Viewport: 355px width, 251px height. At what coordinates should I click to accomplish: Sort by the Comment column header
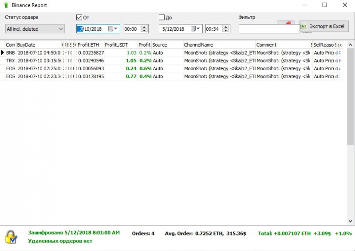(x=283, y=45)
